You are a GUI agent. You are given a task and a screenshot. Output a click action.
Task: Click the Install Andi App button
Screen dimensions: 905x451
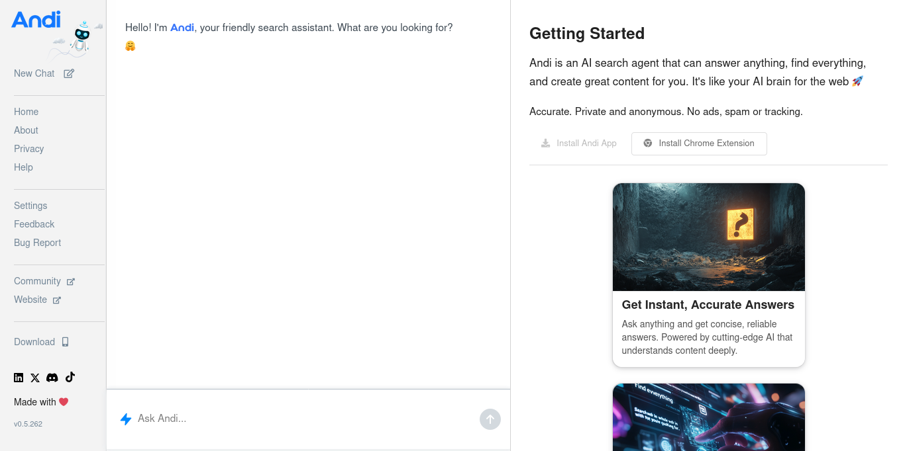click(x=579, y=143)
